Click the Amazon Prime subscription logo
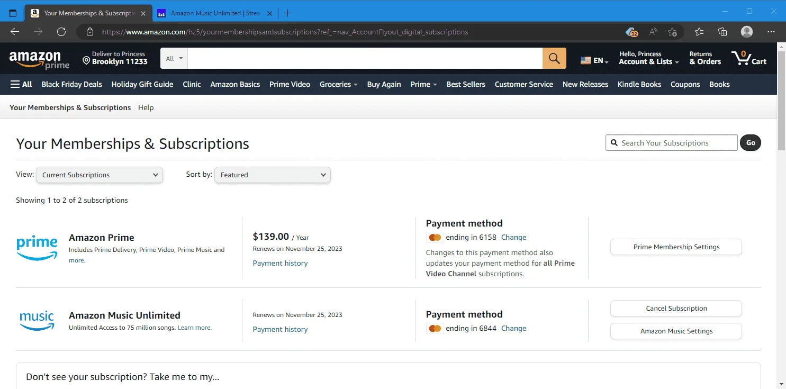 [x=37, y=248]
